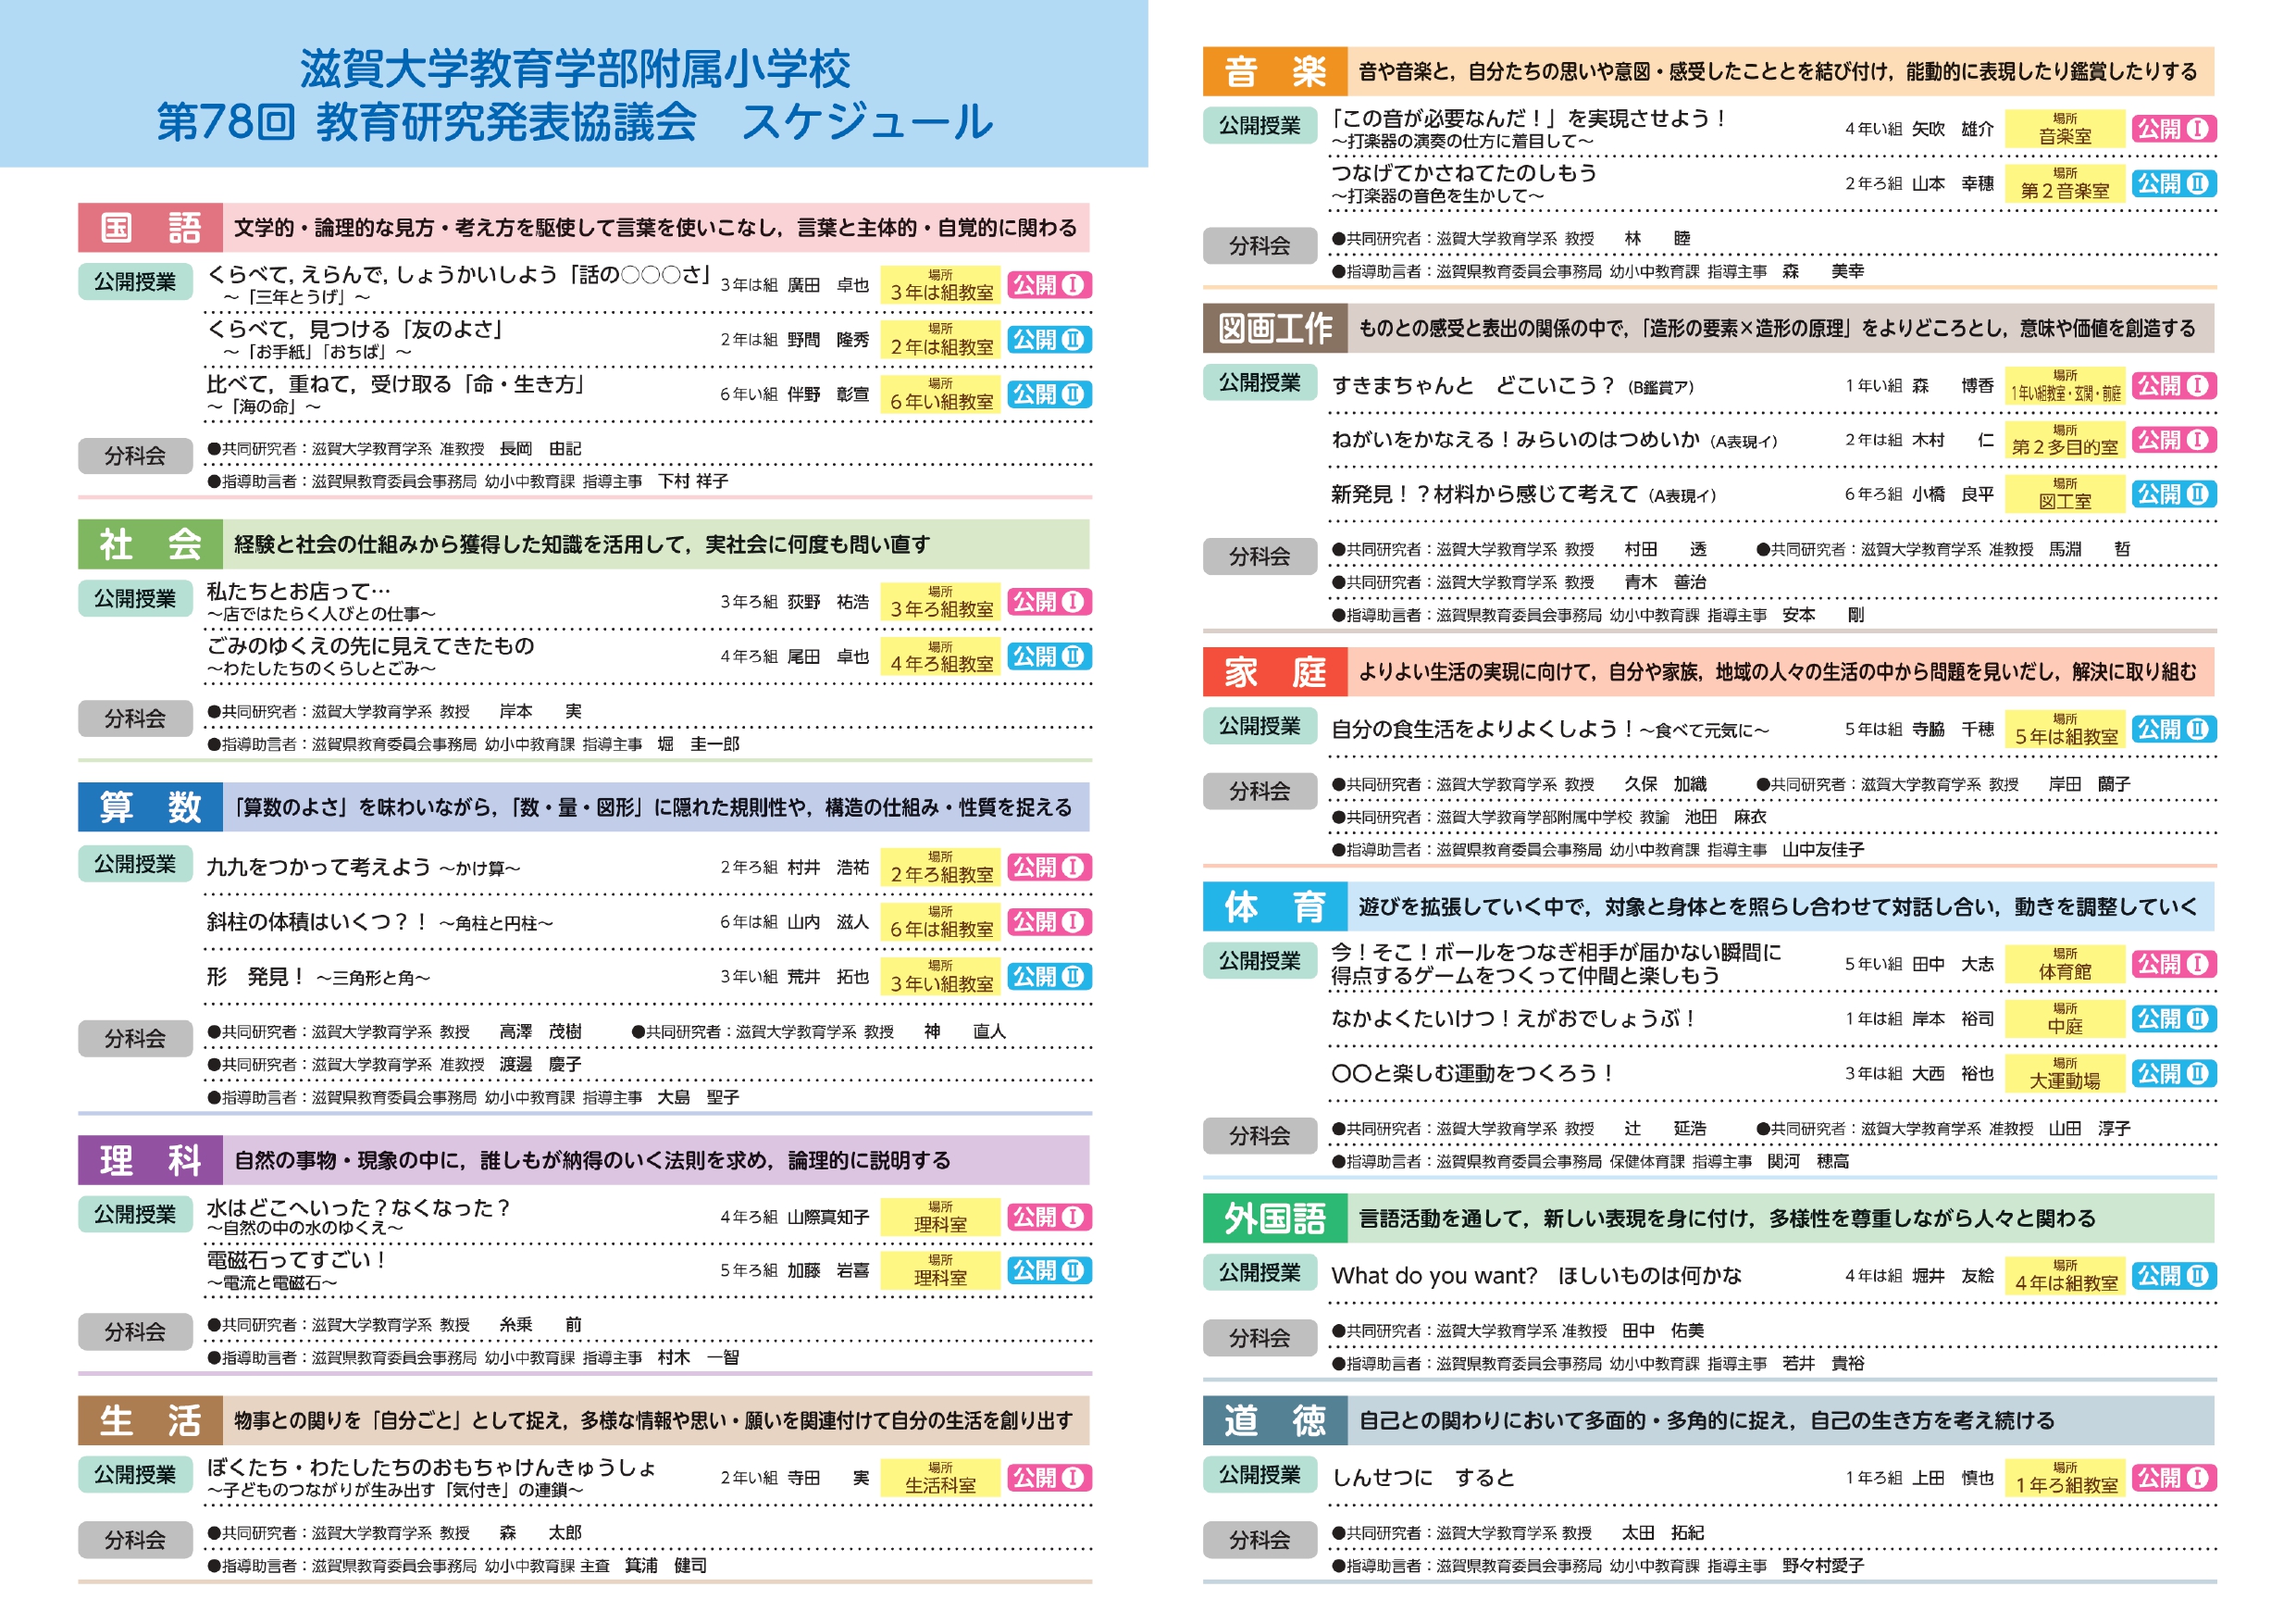
Task: Click the 公開Ⅱ badge in the 荒井 拓也 row
Action: coord(1049,977)
